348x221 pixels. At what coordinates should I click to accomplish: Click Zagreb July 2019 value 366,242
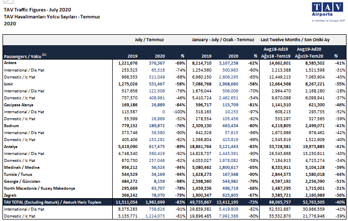tap(130, 195)
